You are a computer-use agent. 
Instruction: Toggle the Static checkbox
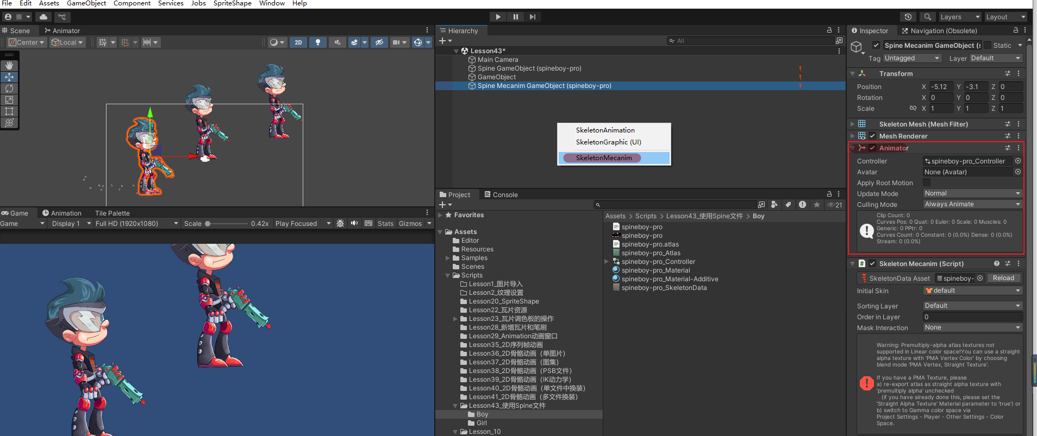[x=988, y=45]
